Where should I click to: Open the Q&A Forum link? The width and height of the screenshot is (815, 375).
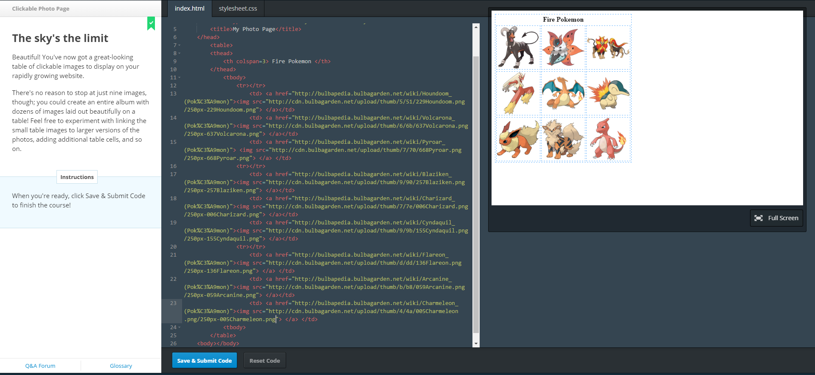[40, 366]
